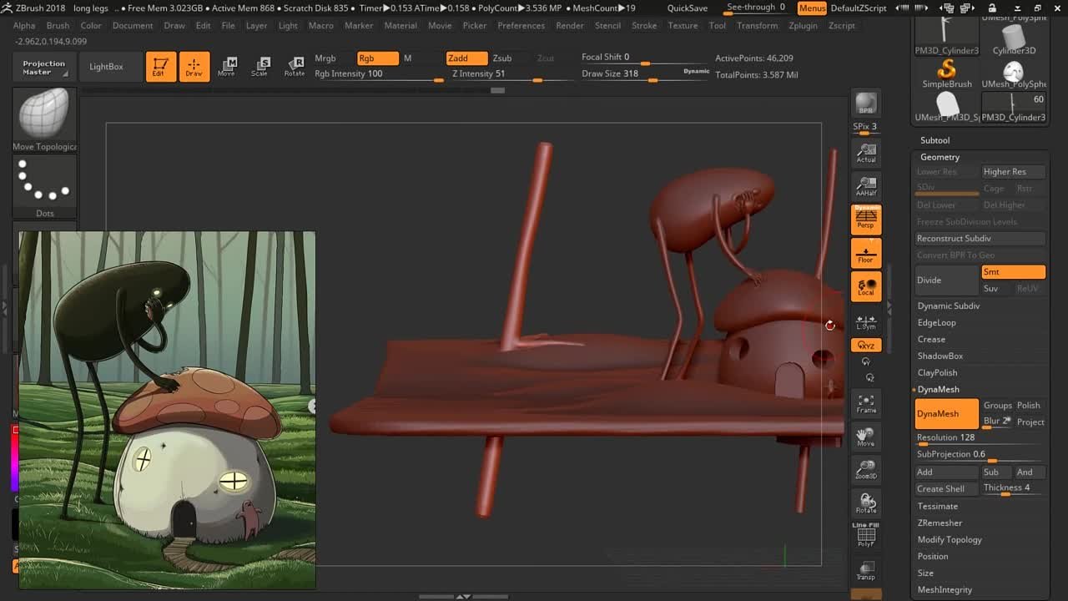The image size is (1068, 601).
Task: Open the Zplugin menu
Action: (803, 26)
